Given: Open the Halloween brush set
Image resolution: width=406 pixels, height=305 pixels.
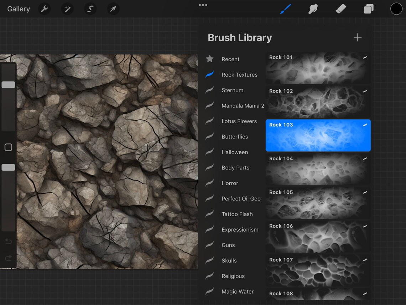Looking at the screenshot, I should tap(235, 152).
